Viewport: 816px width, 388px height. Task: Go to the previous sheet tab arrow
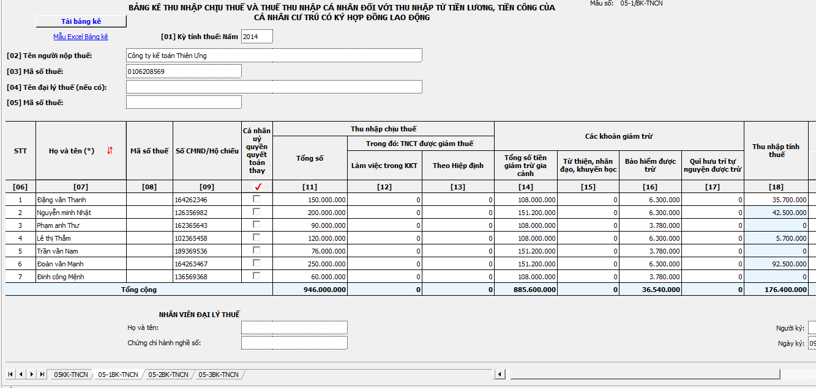coord(21,374)
